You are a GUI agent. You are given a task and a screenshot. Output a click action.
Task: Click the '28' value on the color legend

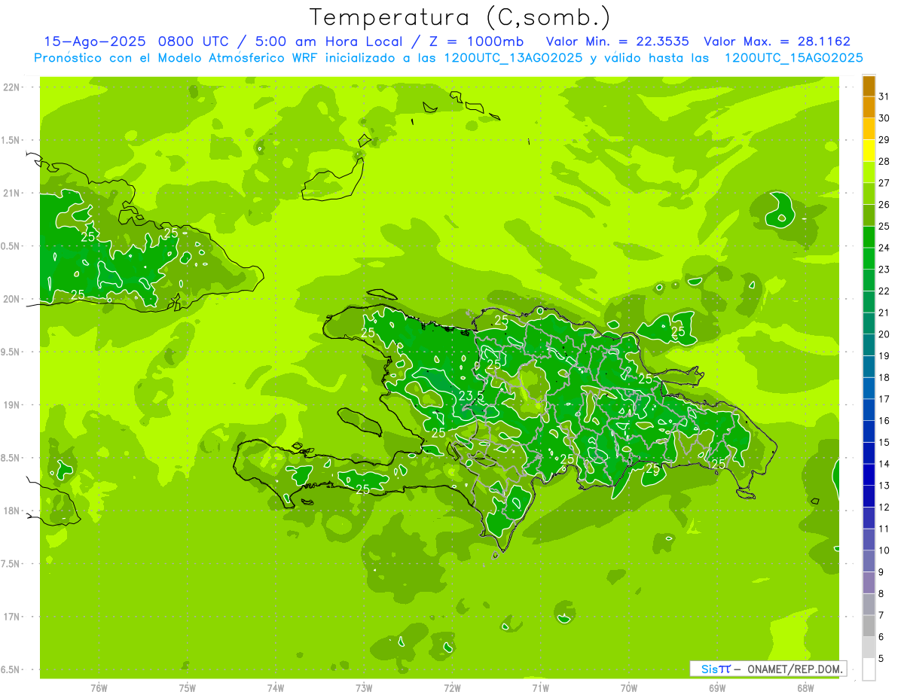(884, 161)
